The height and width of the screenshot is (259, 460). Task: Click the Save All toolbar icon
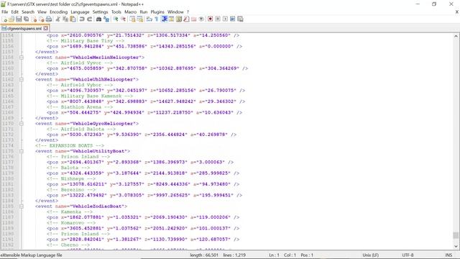(x=26, y=19)
